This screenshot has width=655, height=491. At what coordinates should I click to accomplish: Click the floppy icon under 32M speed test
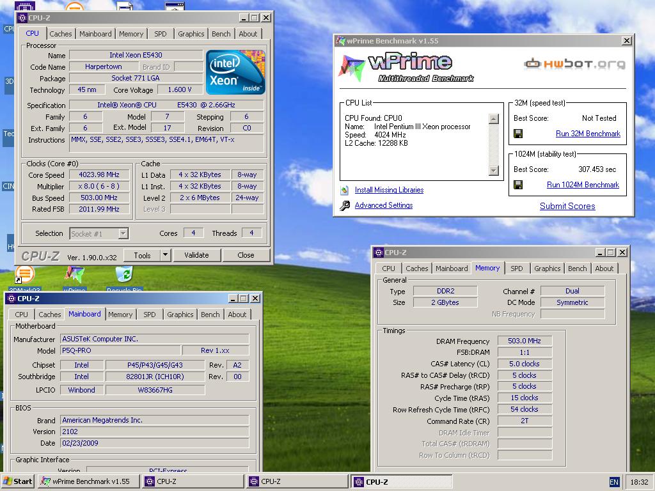(x=518, y=134)
